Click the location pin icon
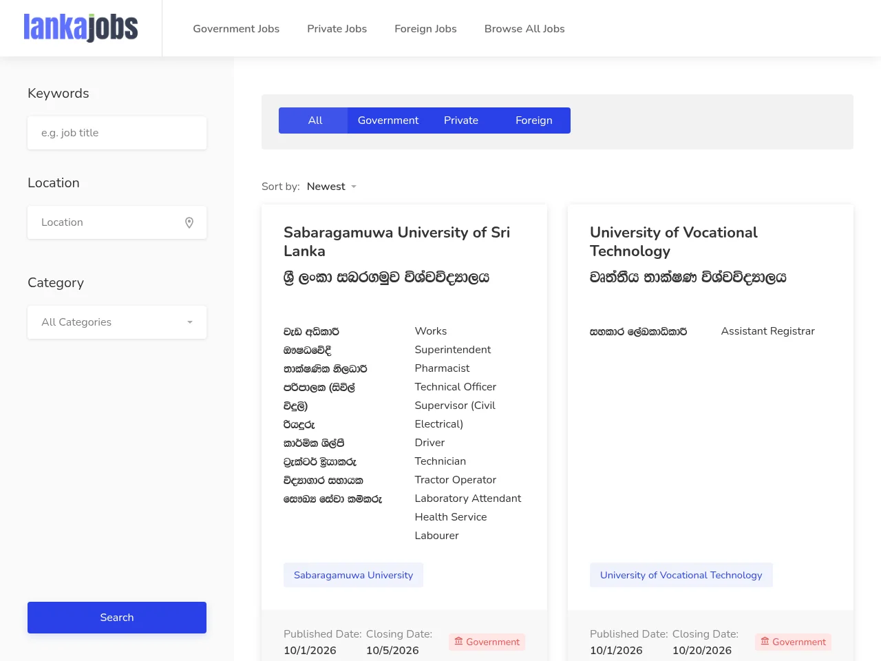This screenshot has width=881, height=661. tap(189, 222)
